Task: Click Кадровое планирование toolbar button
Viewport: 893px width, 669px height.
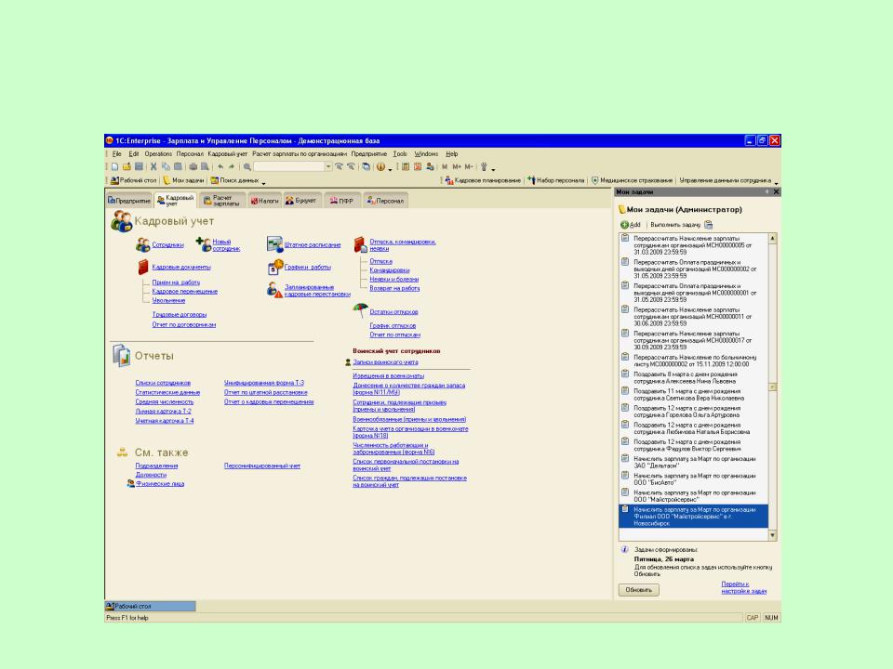Action: (483, 180)
